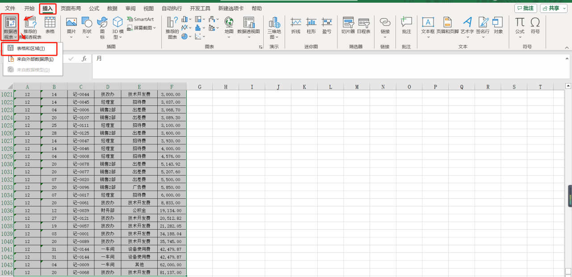This screenshot has width=572, height=277.
Task: Click the pie chart icon
Action: pyautogui.click(x=185, y=36)
